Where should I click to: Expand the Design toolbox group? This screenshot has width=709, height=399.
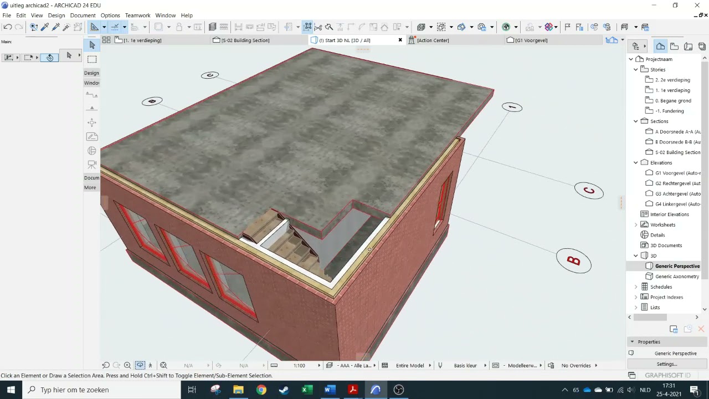[x=91, y=73]
